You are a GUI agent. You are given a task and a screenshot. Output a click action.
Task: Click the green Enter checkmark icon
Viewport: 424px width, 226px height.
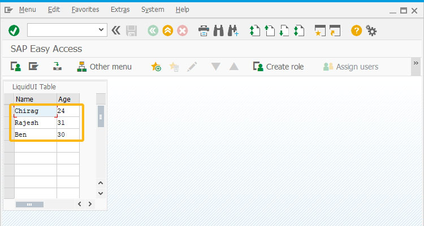[x=14, y=31]
